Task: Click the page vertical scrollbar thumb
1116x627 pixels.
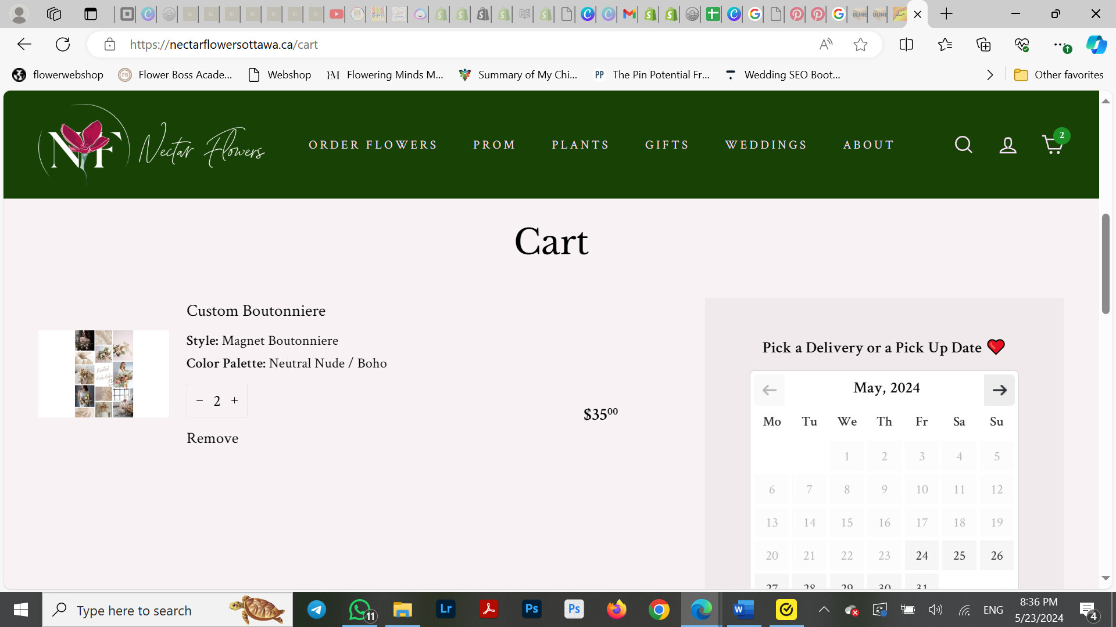Action: tap(1106, 264)
